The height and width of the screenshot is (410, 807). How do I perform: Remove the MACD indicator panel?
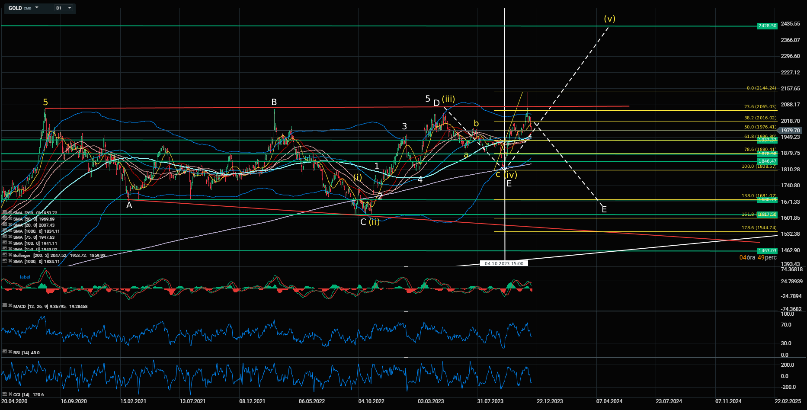pyautogui.click(x=10, y=305)
